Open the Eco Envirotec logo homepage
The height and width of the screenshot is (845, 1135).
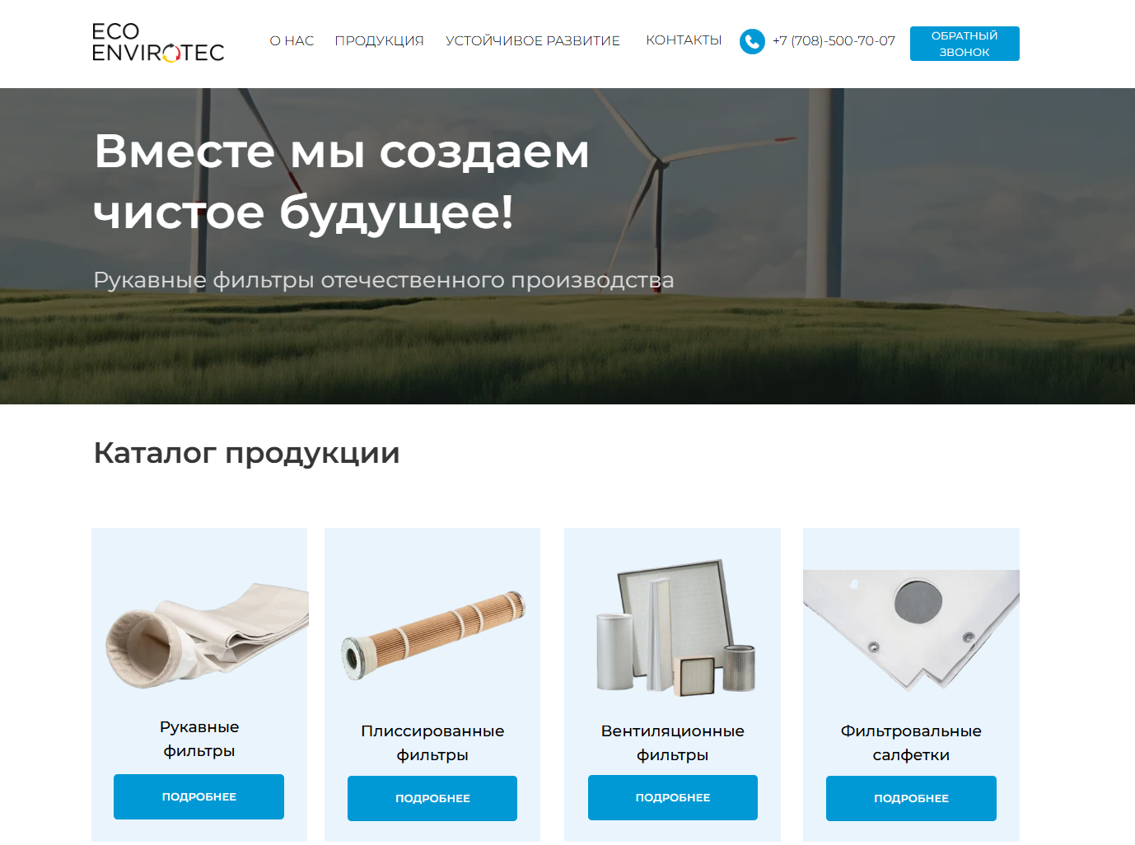158,43
